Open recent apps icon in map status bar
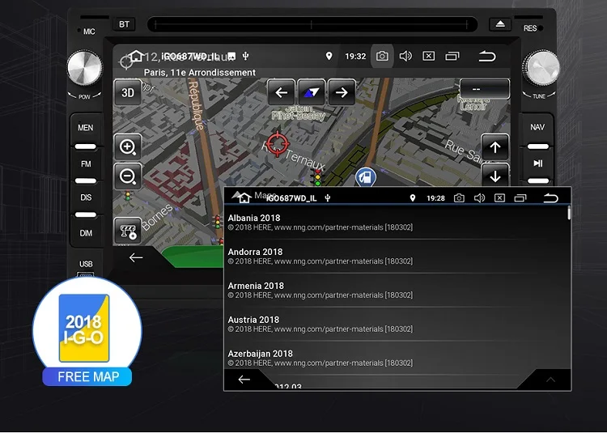Image resolution: width=607 pixels, height=433 pixels. [452, 57]
